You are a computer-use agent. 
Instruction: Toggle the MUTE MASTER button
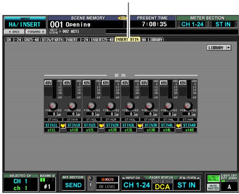(x=213, y=187)
